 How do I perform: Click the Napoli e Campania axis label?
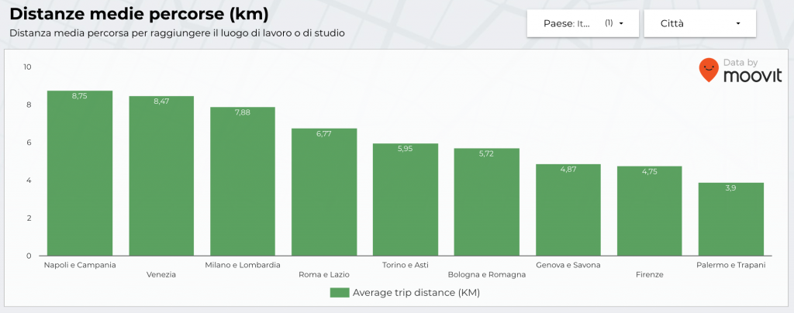click(x=80, y=265)
